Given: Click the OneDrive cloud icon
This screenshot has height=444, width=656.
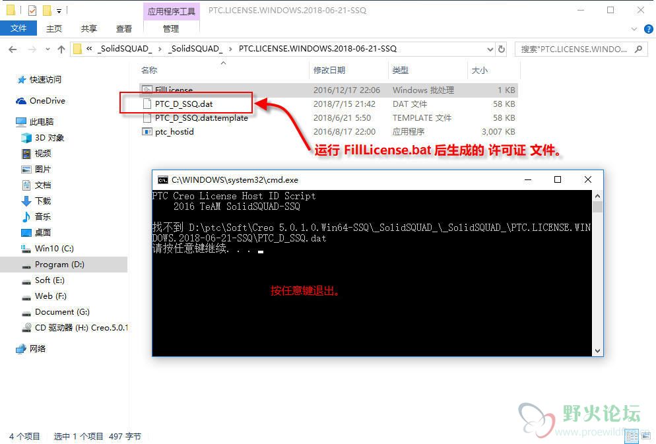Looking at the screenshot, I should [21, 101].
